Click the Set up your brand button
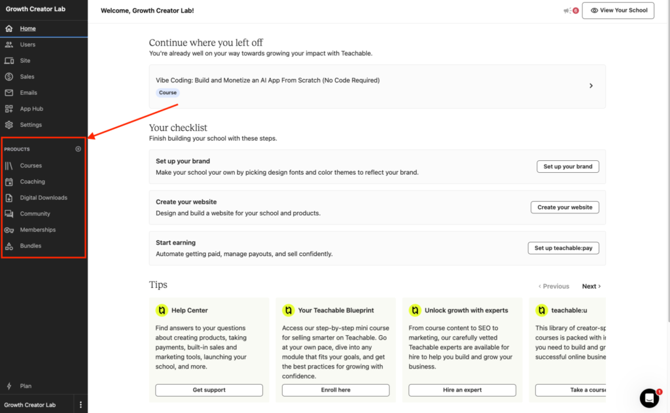Image resolution: width=670 pixels, height=413 pixels. [x=567, y=166]
